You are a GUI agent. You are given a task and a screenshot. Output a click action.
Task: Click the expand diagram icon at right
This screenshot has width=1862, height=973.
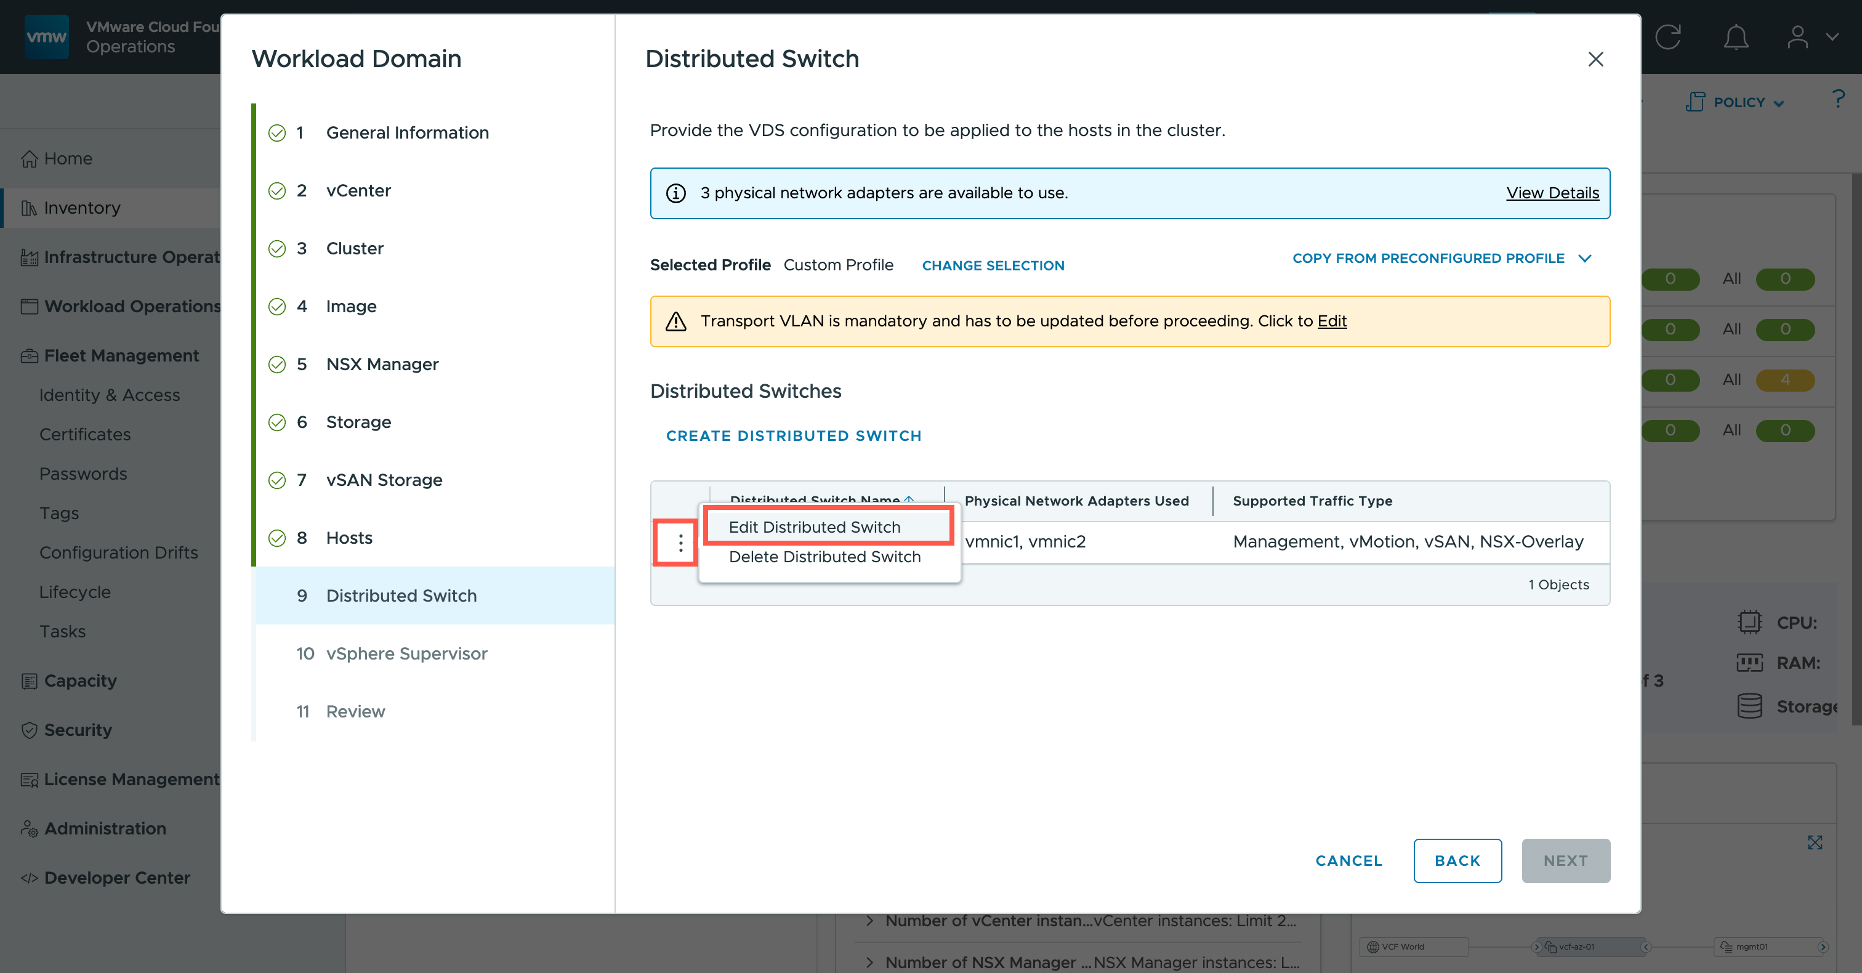tap(1815, 842)
